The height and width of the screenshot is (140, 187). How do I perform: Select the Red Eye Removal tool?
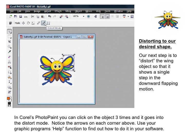point(10,67)
